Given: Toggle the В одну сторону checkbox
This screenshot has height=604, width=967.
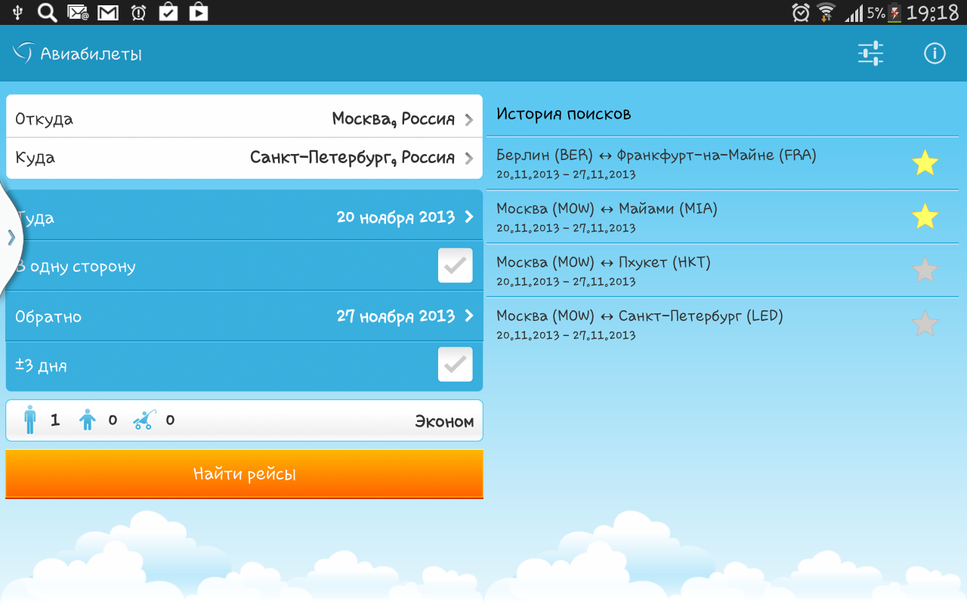Looking at the screenshot, I should click(455, 266).
